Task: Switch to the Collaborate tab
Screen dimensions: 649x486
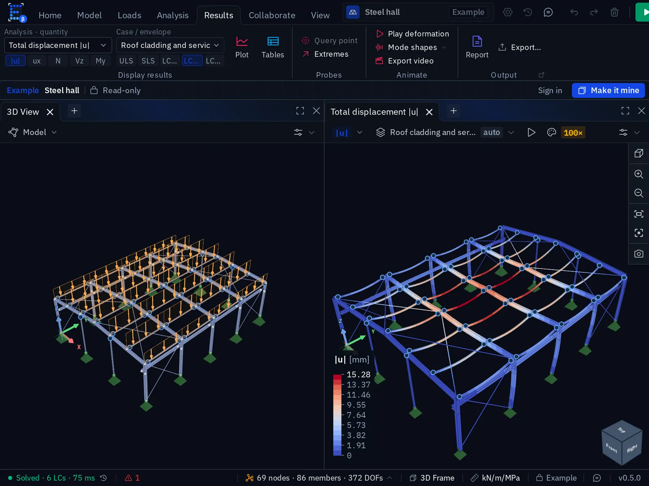Action: (272, 15)
